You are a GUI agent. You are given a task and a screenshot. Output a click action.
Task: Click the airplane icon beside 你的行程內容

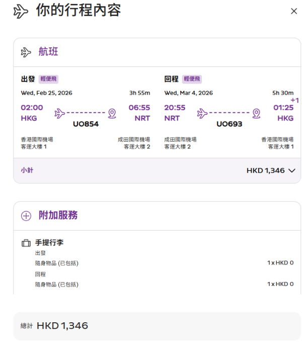21,12
